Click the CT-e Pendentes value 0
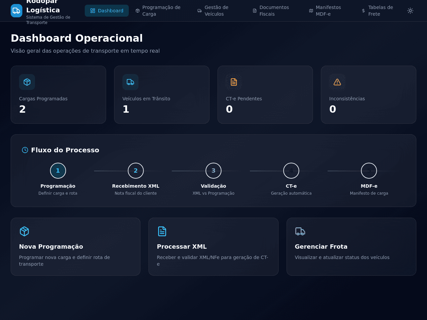Screen dimensions: 427x320 click(x=229, y=109)
